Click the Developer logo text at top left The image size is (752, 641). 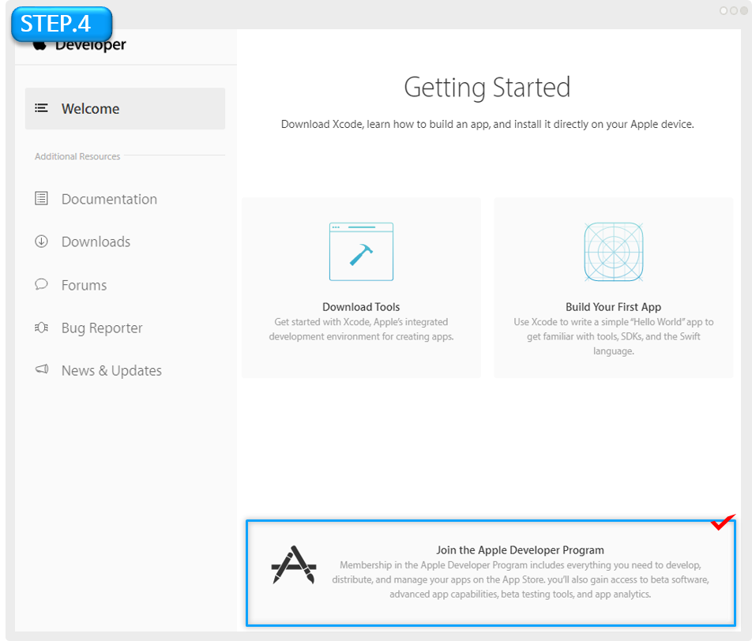click(x=90, y=46)
